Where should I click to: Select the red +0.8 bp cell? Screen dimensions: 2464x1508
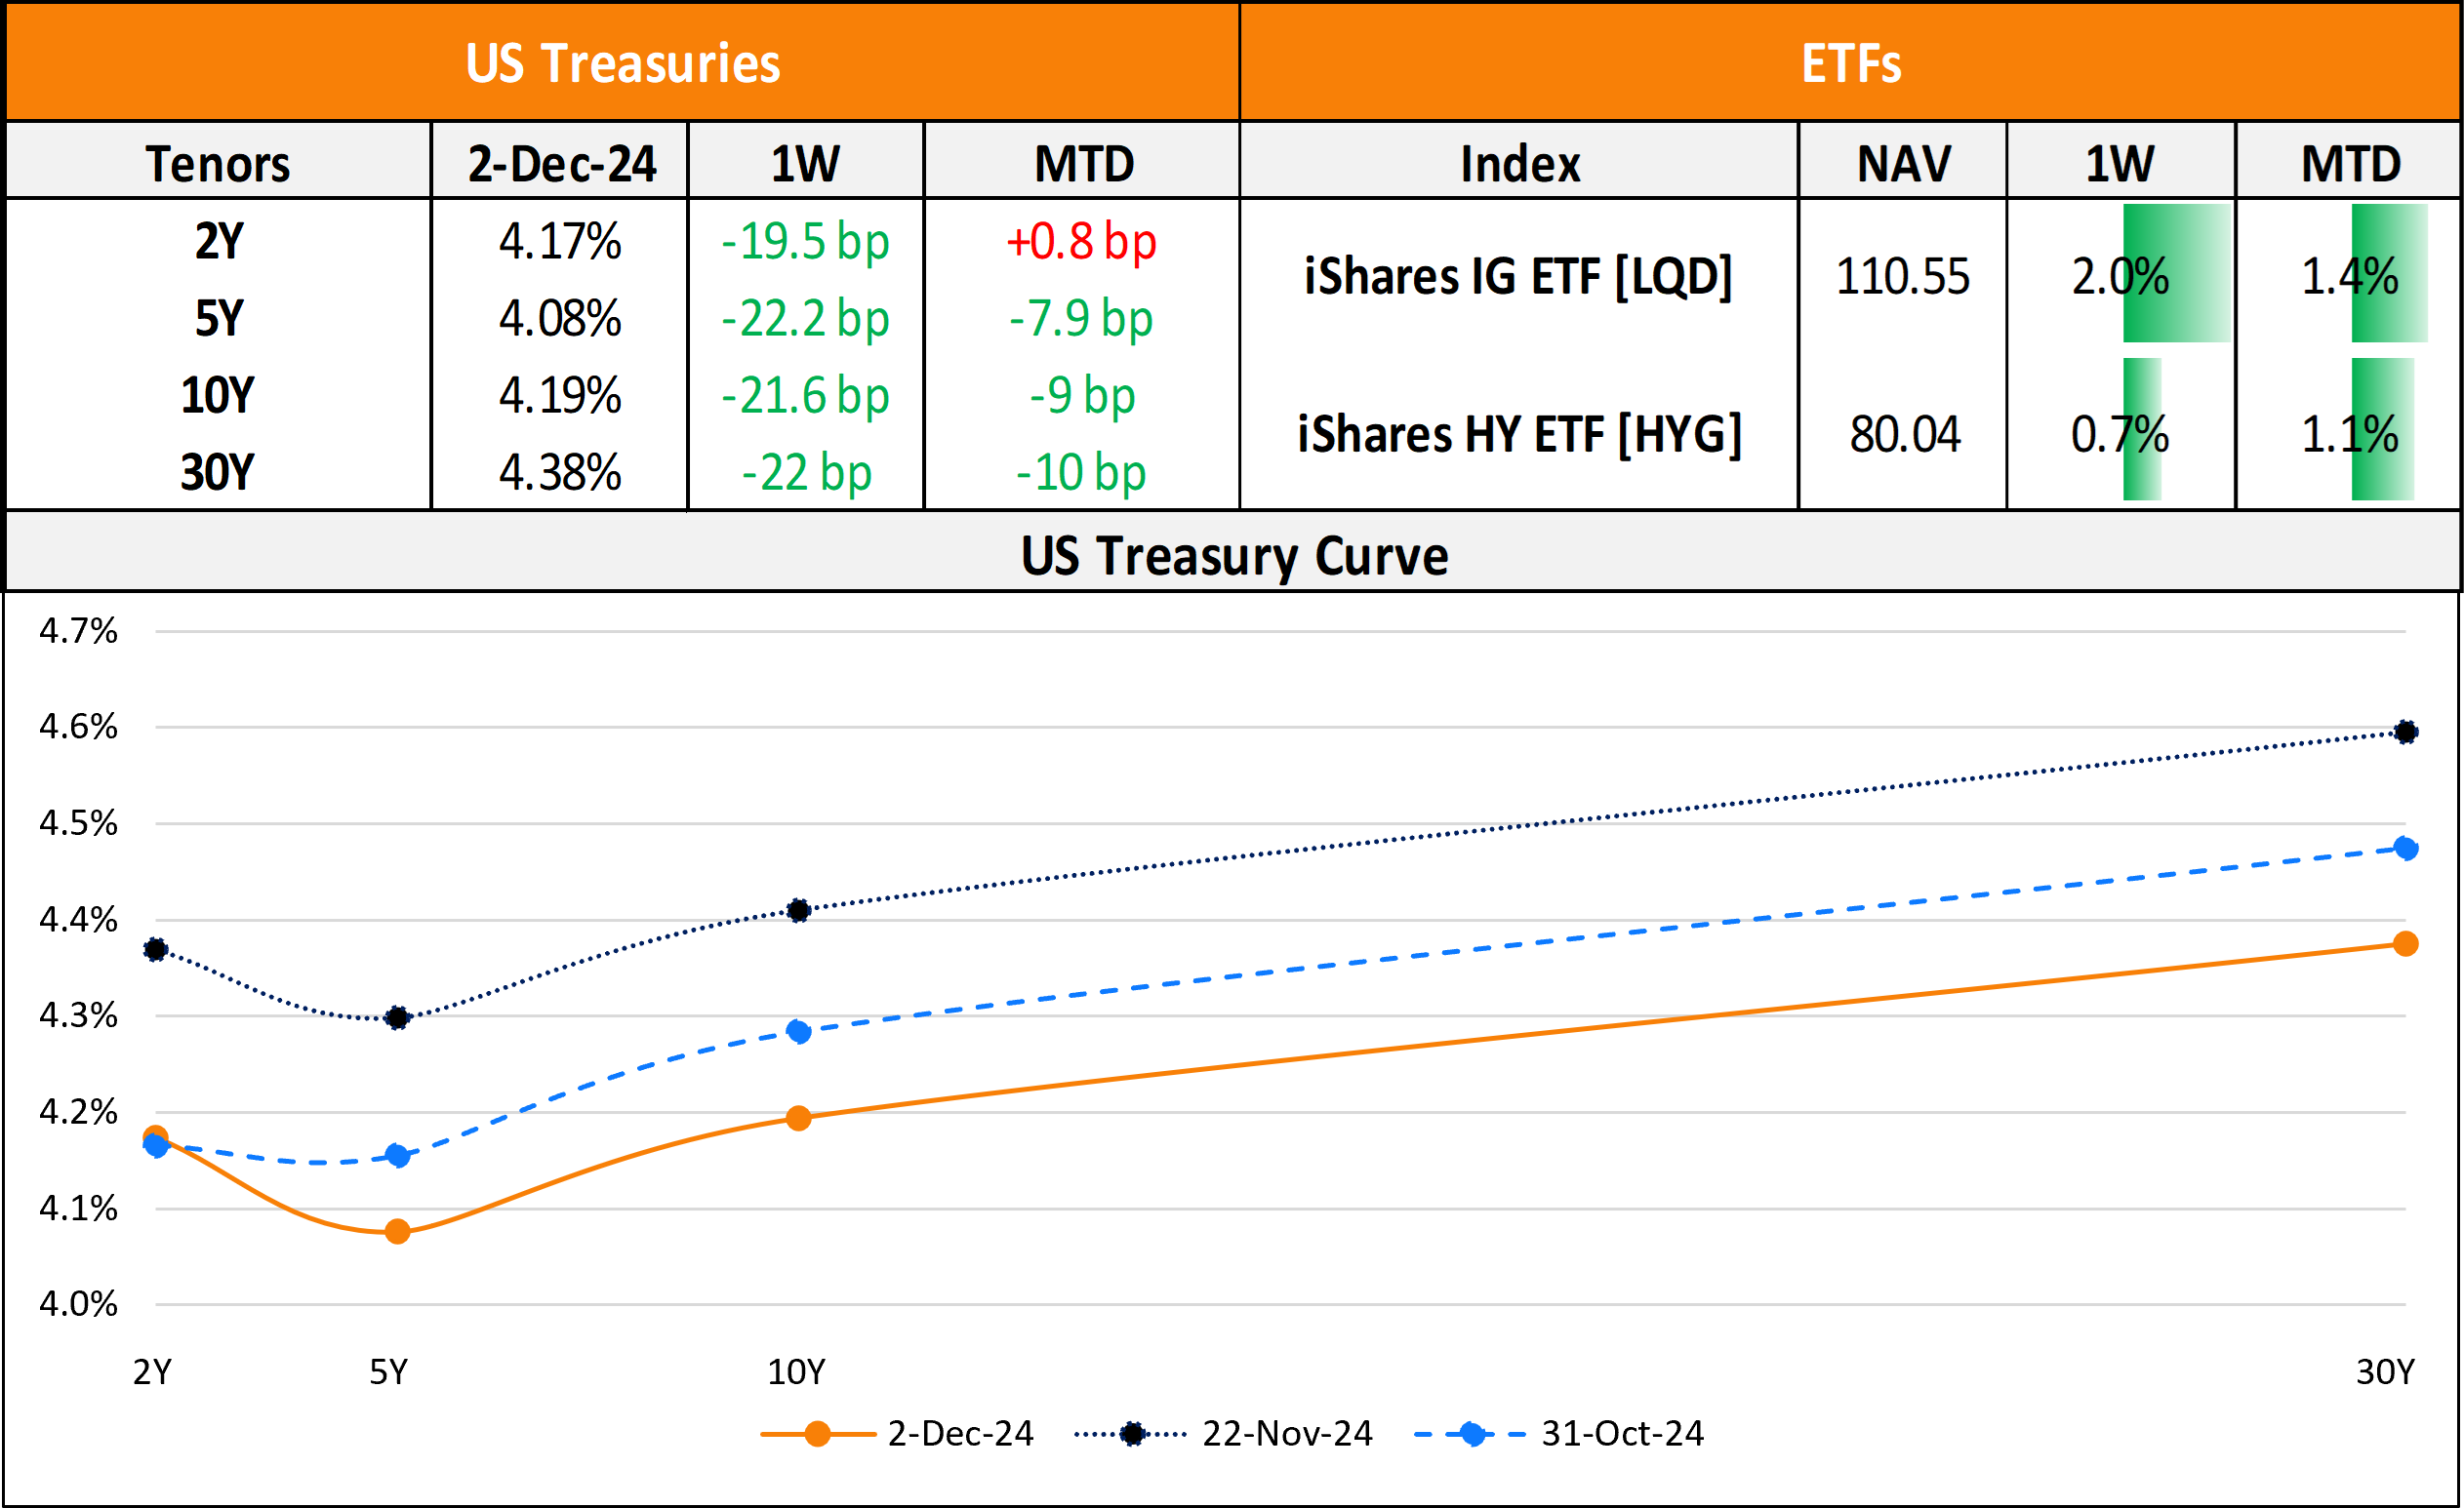point(1081,242)
